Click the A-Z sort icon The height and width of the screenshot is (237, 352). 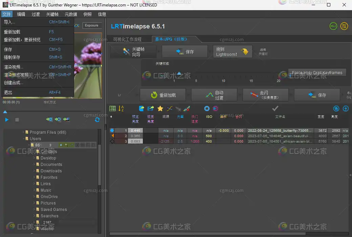coord(121,109)
